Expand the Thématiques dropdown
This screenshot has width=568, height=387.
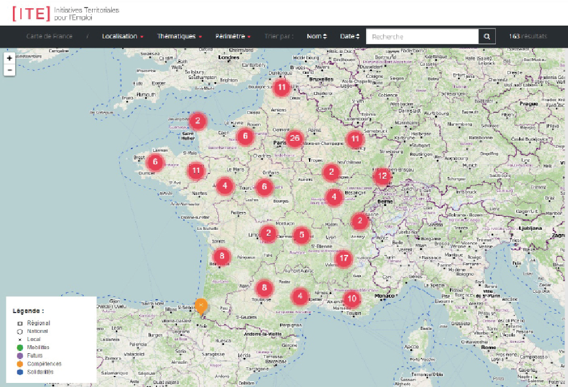179,36
